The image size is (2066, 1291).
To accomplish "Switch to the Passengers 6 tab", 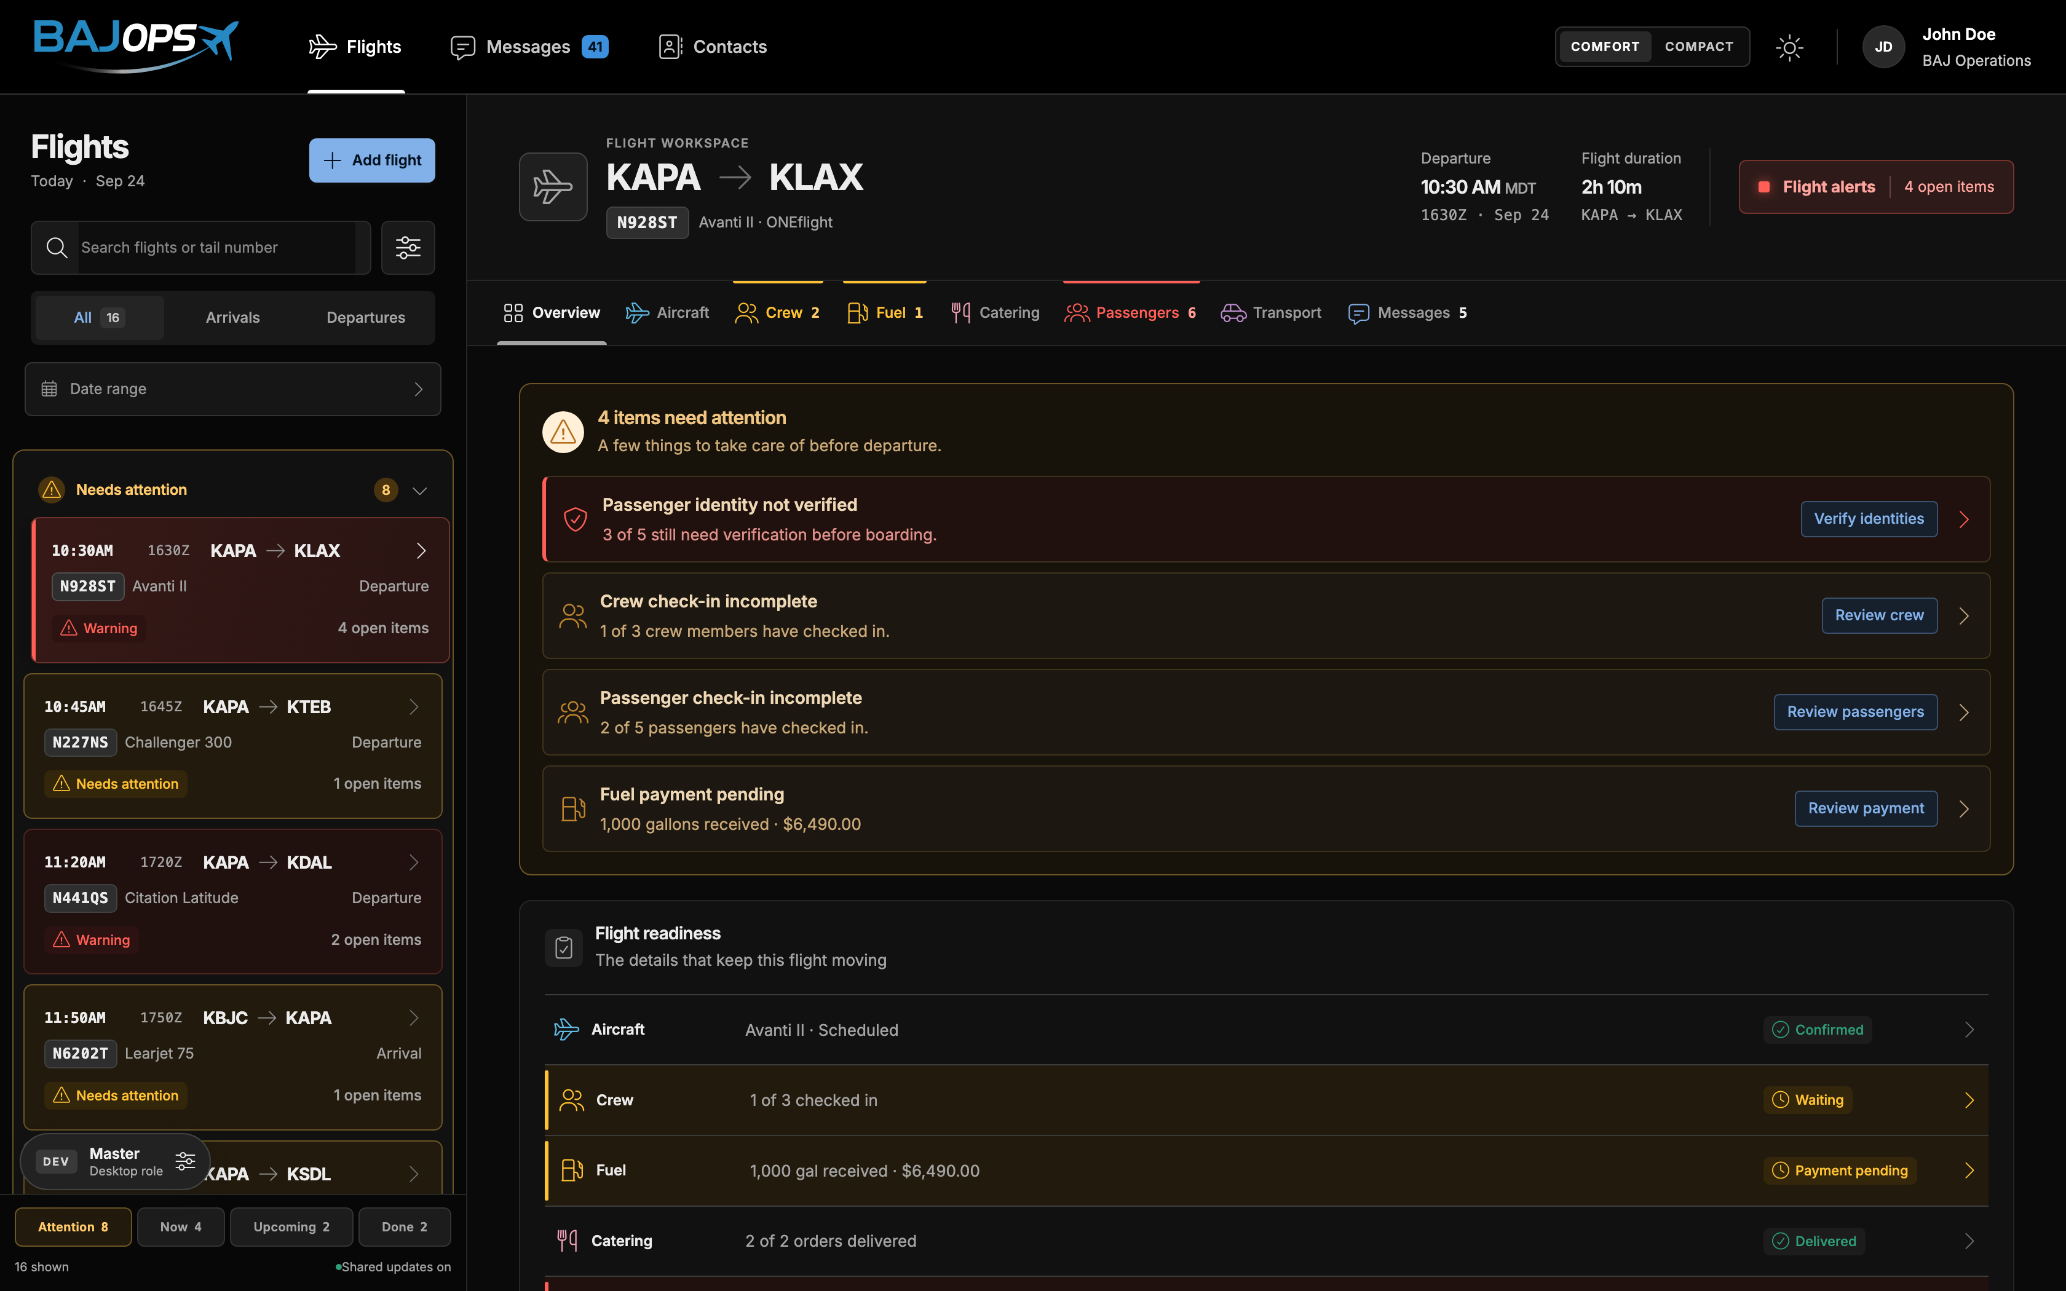I will (x=1130, y=312).
